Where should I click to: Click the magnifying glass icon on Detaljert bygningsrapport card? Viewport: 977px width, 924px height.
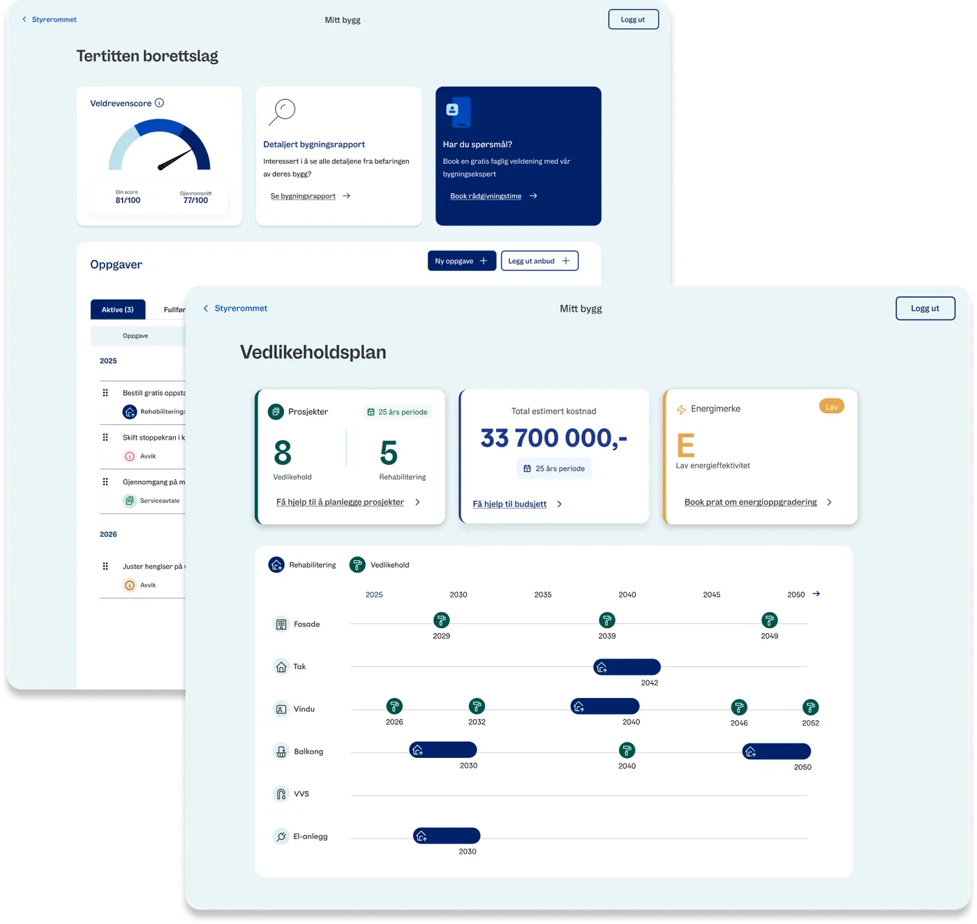pos(282,112)
